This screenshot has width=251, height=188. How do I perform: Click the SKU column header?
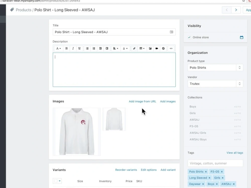[x=139, y=181]
